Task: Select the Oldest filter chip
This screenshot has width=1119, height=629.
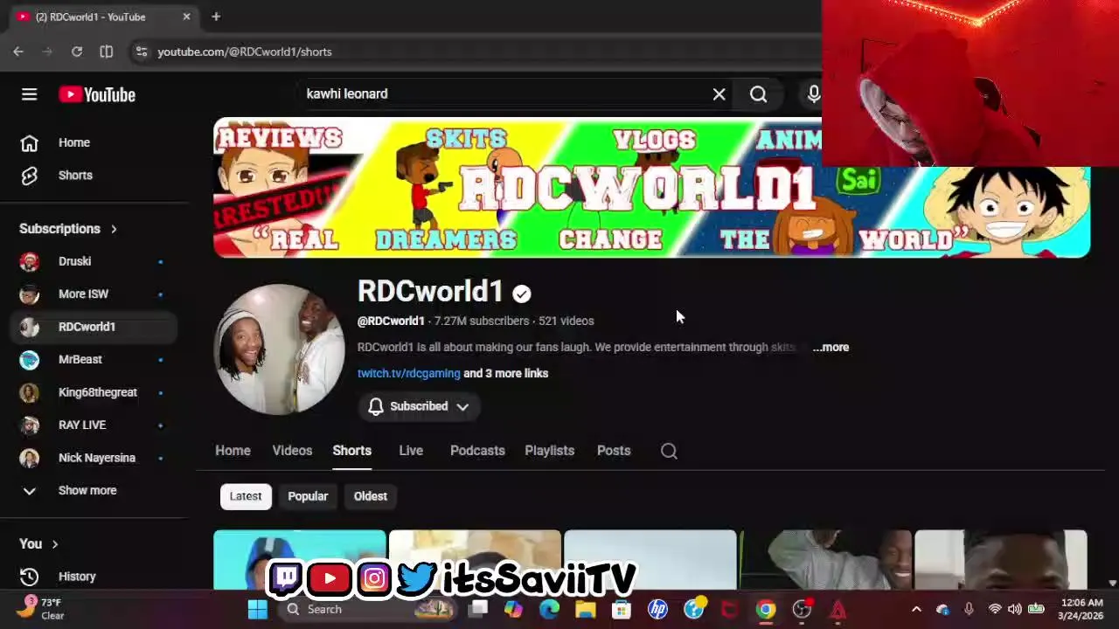Action: coord(371,496)
